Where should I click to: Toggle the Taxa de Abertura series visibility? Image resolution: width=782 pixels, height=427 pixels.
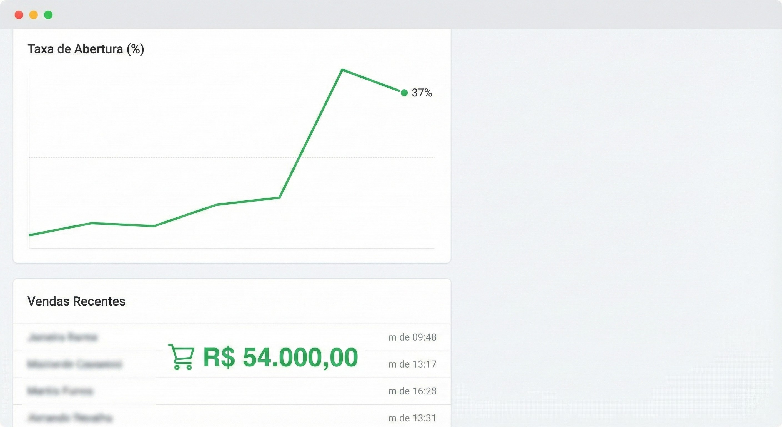(86, 49)
